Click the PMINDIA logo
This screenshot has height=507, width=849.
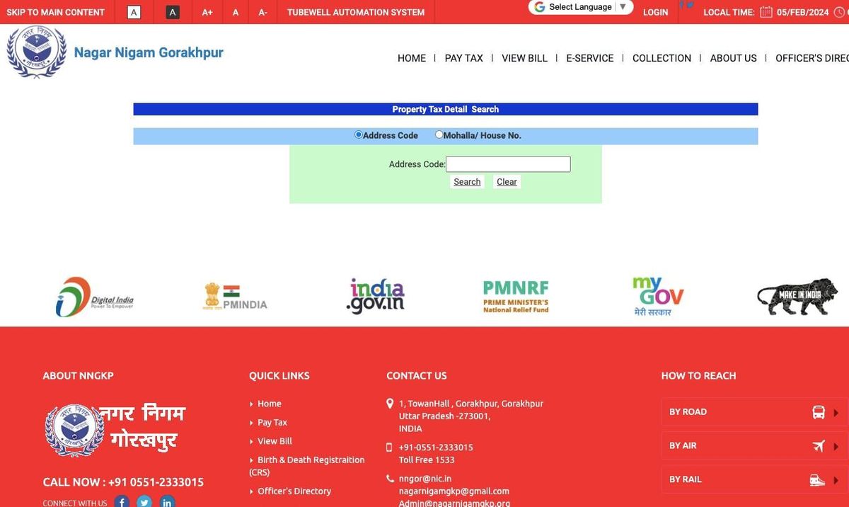[234, 296]
